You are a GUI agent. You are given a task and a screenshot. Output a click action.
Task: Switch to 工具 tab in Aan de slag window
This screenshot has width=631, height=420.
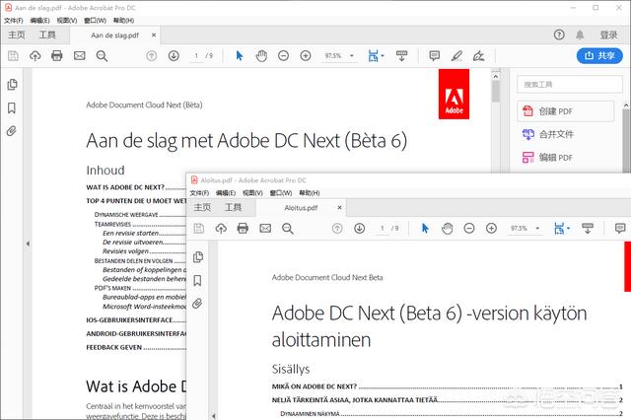click(x=47, y=35)
